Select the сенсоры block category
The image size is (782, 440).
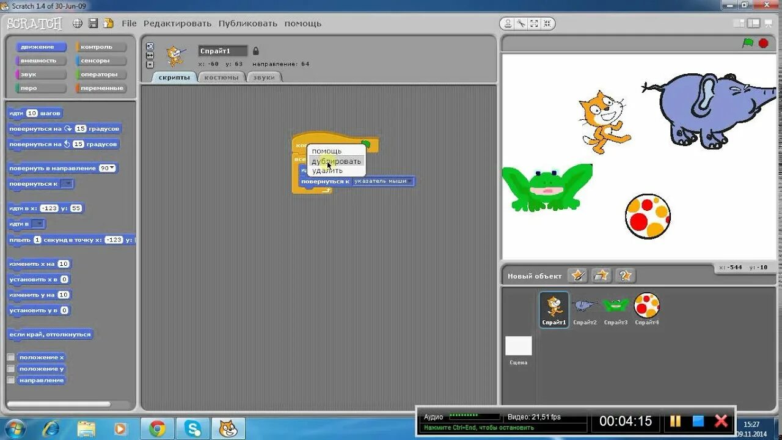pos(101,61)
